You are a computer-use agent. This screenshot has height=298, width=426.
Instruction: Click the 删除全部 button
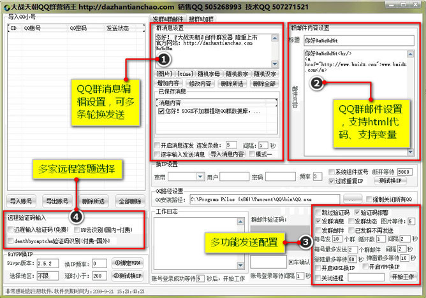tap(264, 83)
